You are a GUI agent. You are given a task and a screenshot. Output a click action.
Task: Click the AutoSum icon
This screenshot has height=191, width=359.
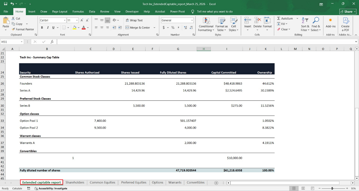pyautogui.click(x=278, y=18)
